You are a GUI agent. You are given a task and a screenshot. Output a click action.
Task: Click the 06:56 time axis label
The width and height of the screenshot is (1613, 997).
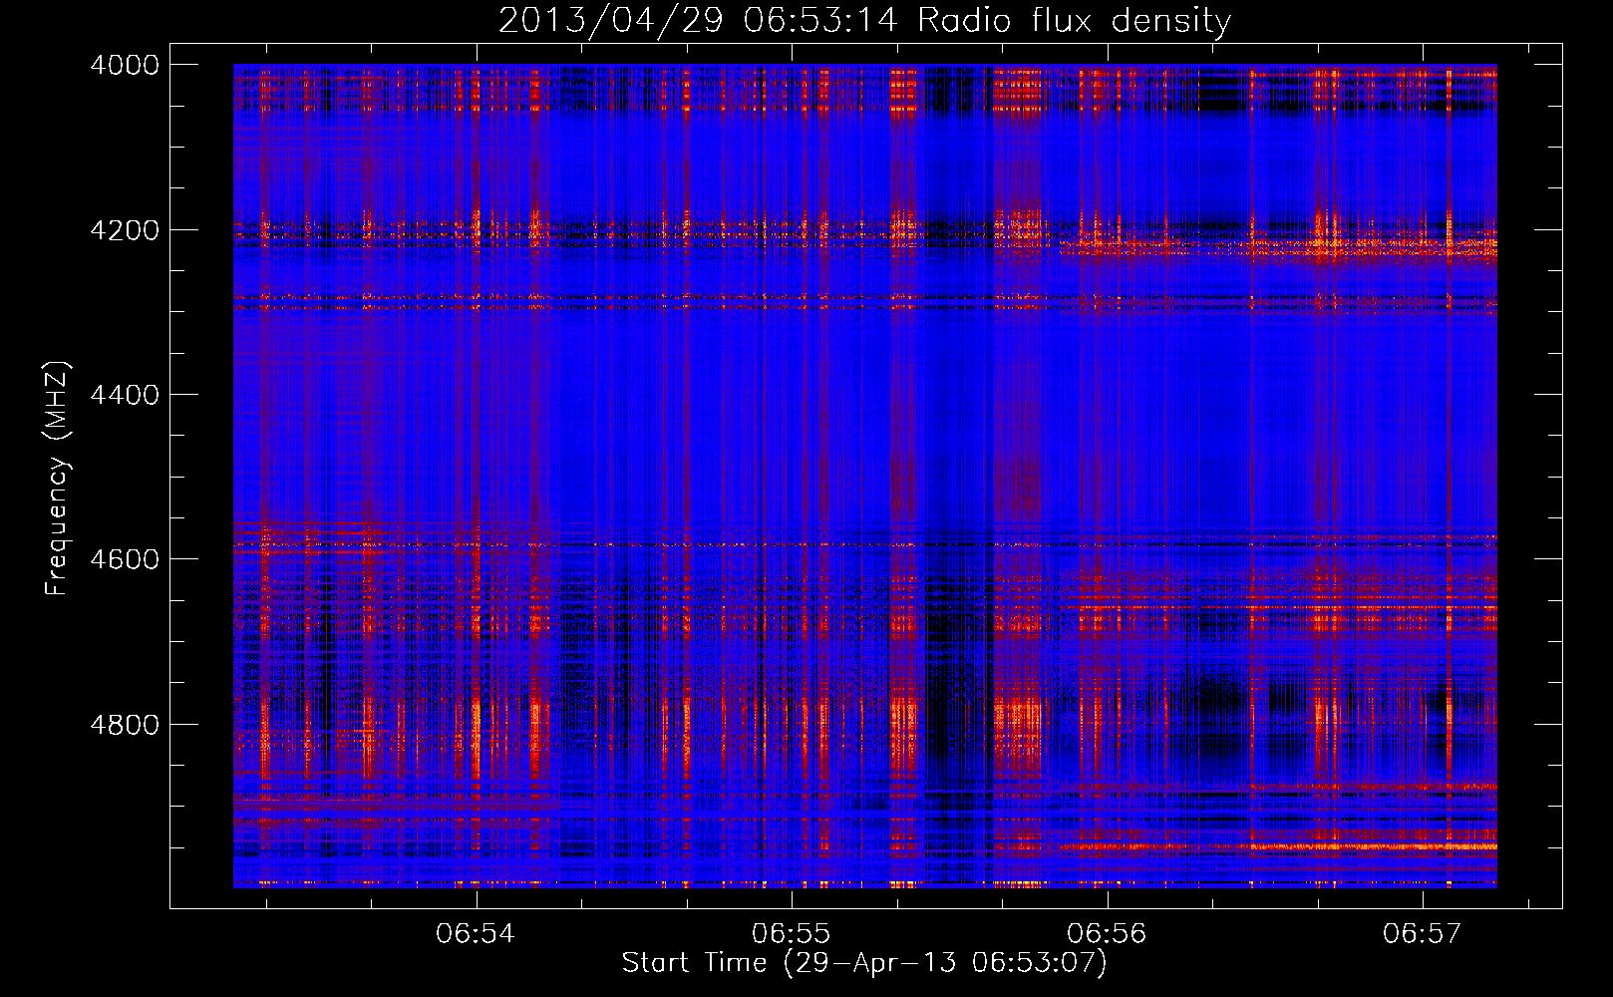pyautogui.click(x=1107, y=933)
